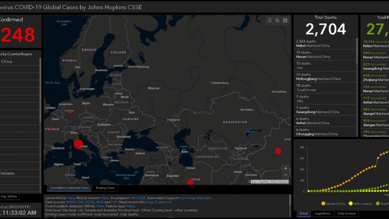Switch to Cumulative Confirmed Cases tab
The height and width of the screenshot is (219, 389).
pyautogui.click(x=69, y=188)
